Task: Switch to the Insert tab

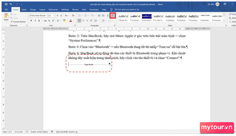Action: [x=24, y=9]
